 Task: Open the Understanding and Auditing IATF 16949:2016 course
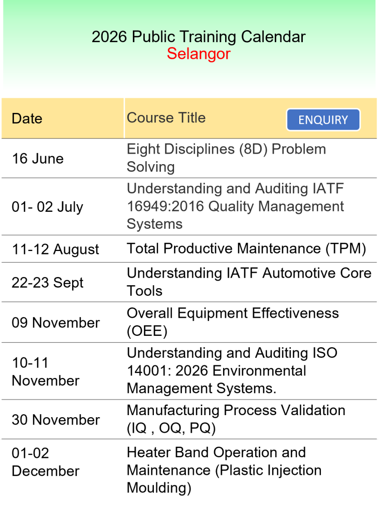[235, 206]
